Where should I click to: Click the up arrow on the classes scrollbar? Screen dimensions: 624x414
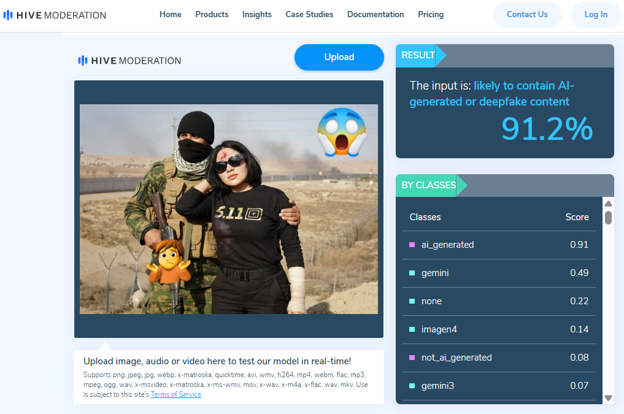pos(608,204)
